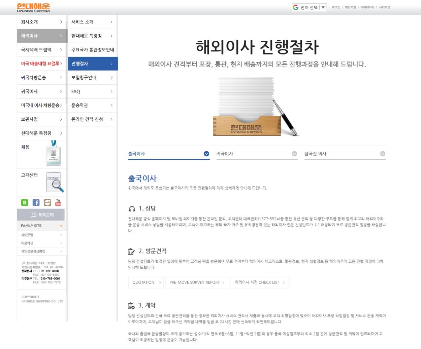Screen dimensions: 421x349
Task: Open 이용약관 in sidebar footer
Action: point(41,243)
